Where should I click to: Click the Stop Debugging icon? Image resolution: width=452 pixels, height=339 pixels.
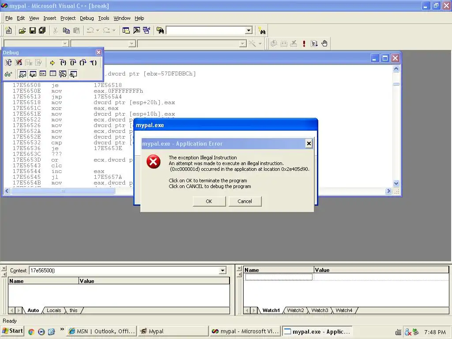[x=19, y=63]
